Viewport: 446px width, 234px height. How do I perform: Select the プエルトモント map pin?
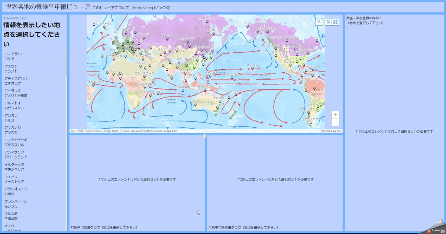point(308,113)
